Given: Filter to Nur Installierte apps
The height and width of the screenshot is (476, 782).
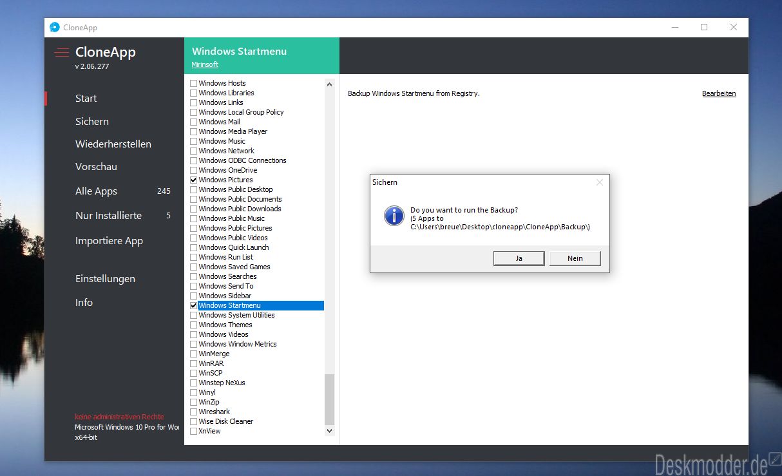Looking at the screenshot, I should (108, 216).
